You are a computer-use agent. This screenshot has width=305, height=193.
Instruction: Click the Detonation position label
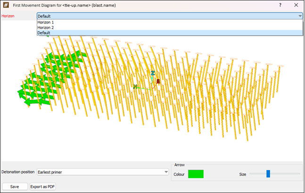18,172
